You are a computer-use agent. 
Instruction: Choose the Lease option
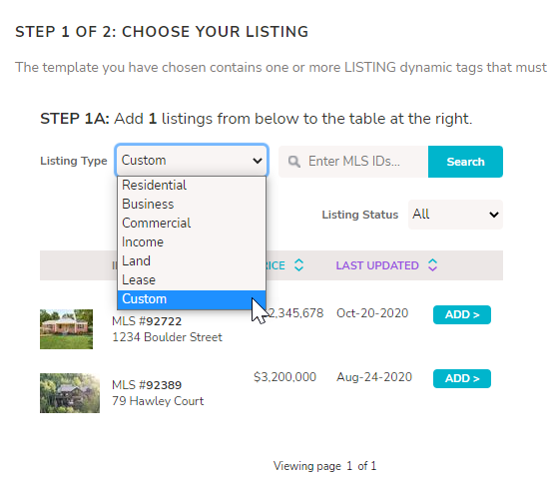click(x=192, y=280)
